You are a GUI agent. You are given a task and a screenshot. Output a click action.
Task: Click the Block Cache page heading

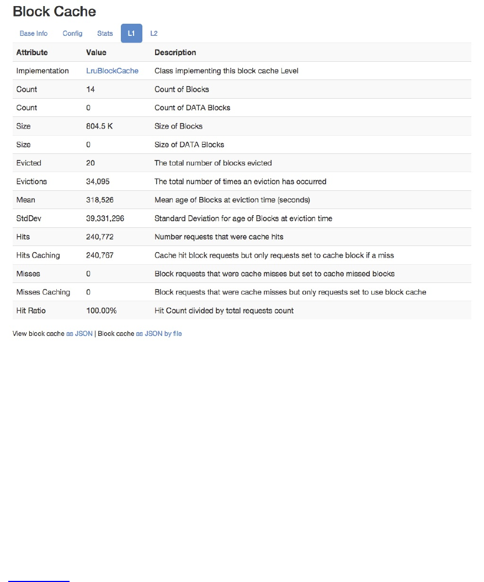pyautogui.click(x=54, y=12)
